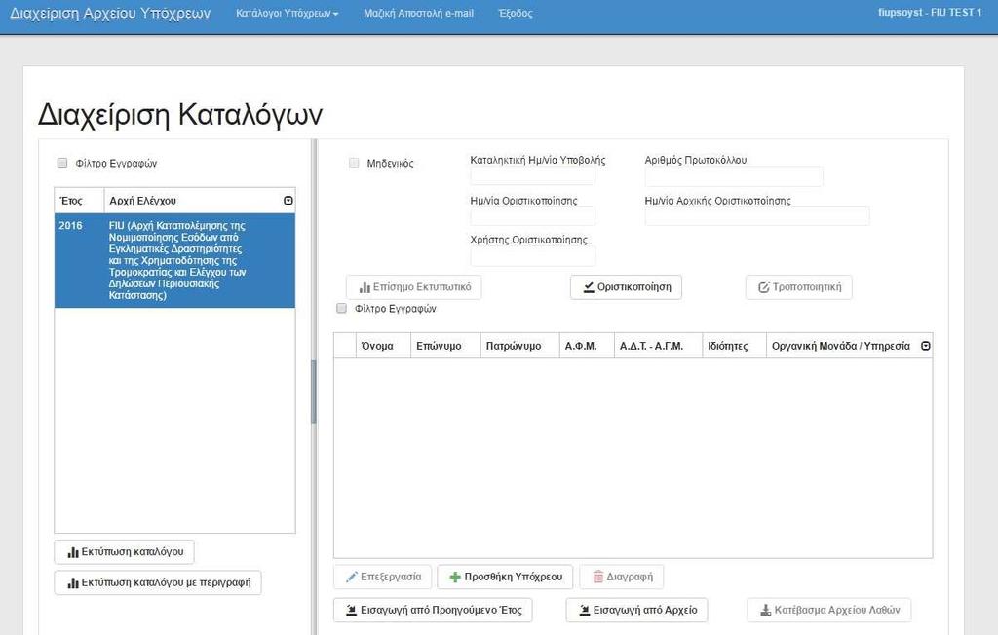Click the Κατέβασμα Αρχείου Λαθών button
This screenshot has width=998, height=635.
(829, 610)
